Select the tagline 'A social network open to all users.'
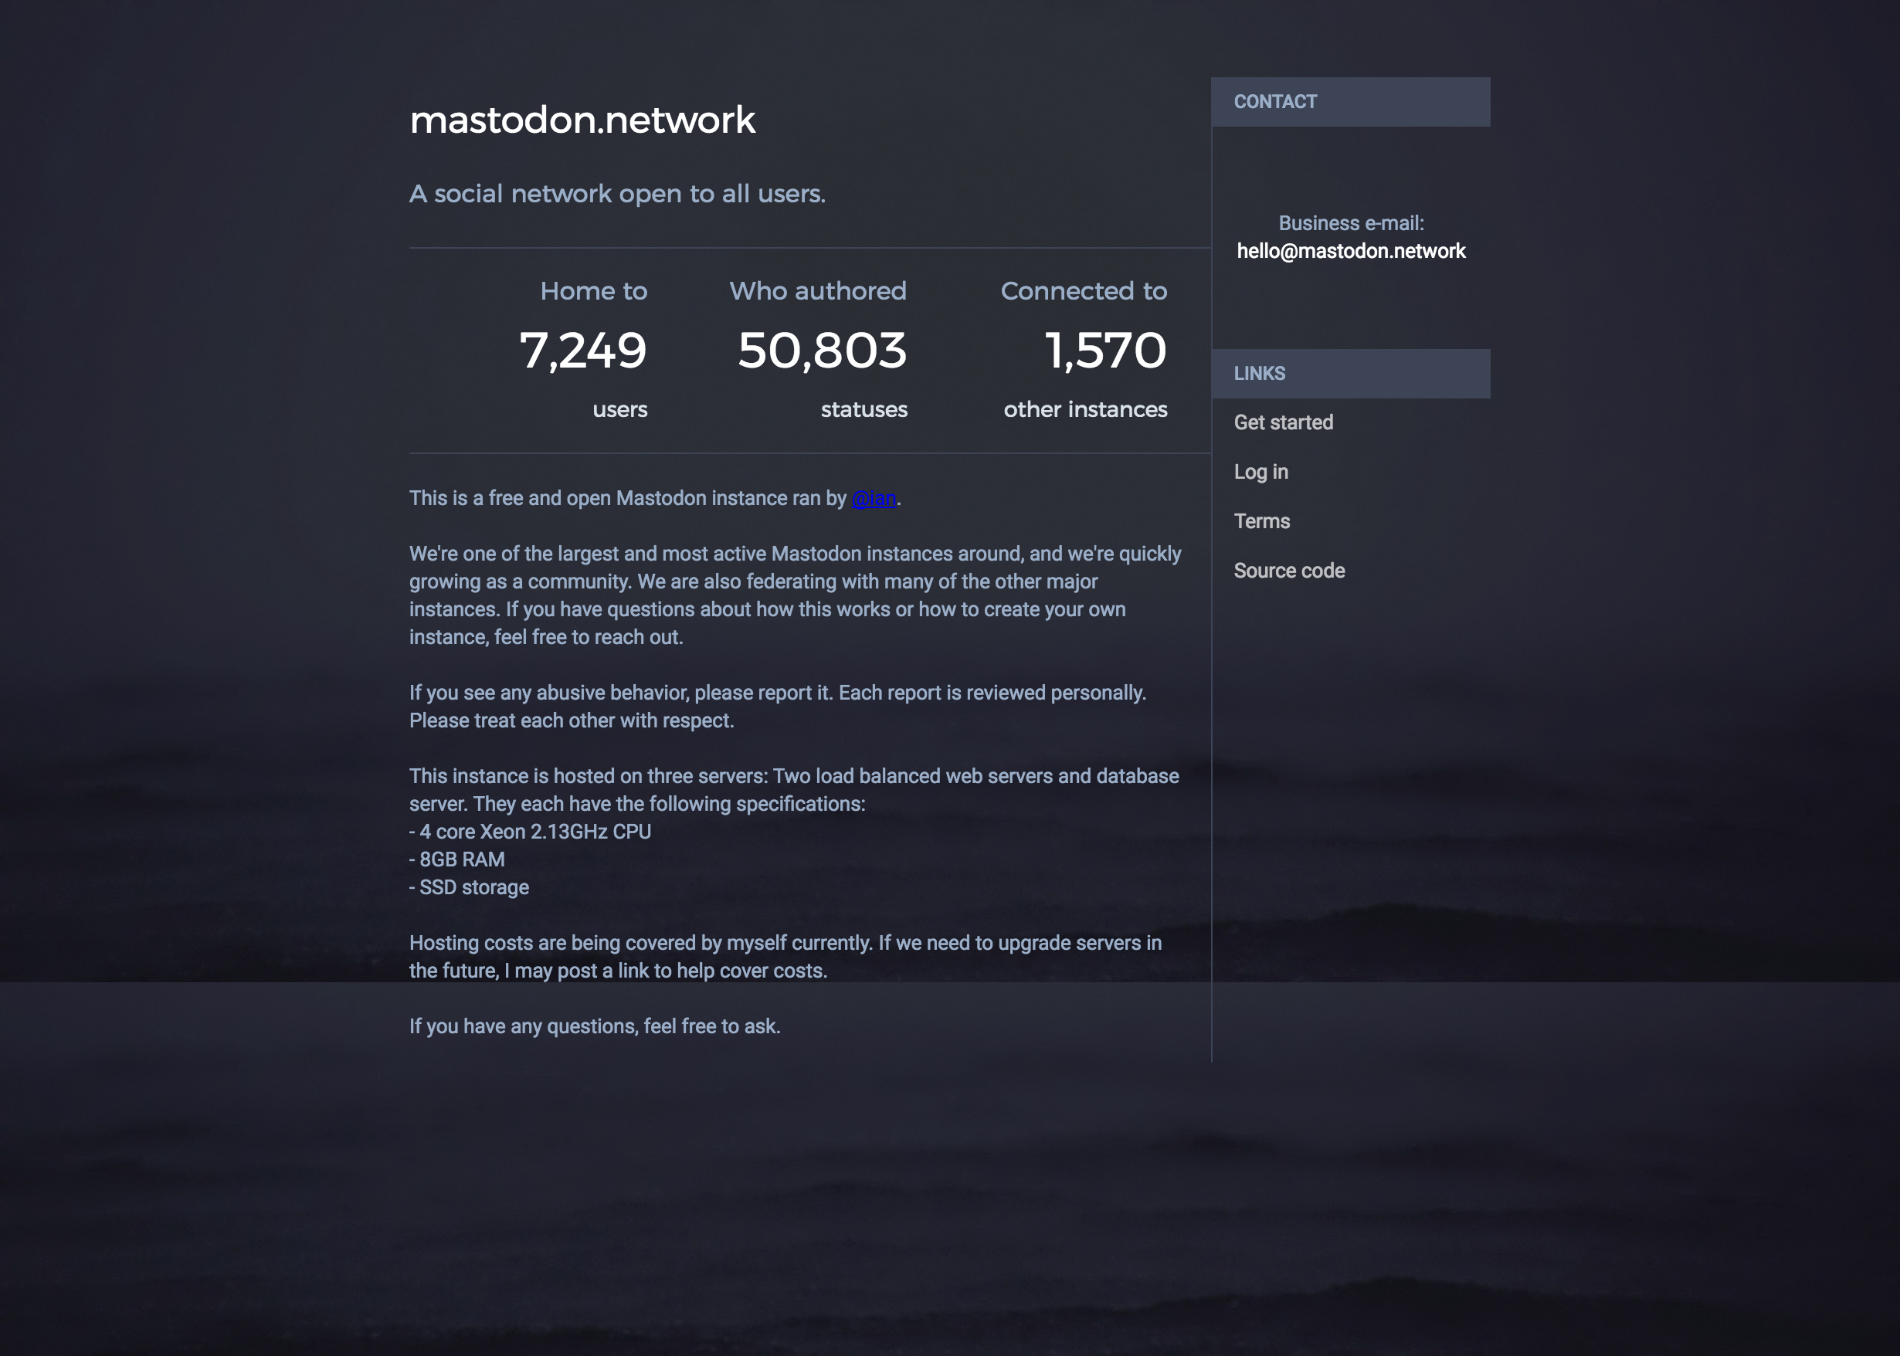1900x1356 pixels. pos(617,194)
